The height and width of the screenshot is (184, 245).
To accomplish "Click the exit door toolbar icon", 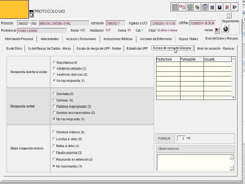I will click(x=234, y=7).
